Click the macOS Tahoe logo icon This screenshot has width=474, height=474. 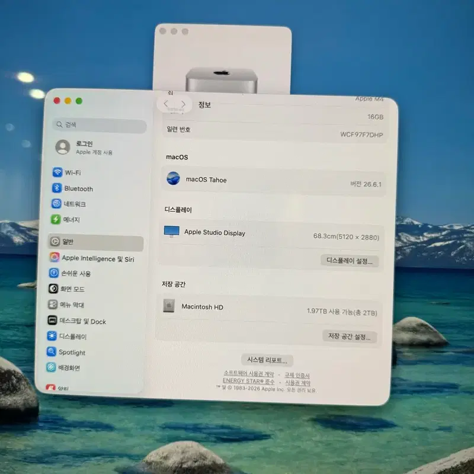pos(173,178)
